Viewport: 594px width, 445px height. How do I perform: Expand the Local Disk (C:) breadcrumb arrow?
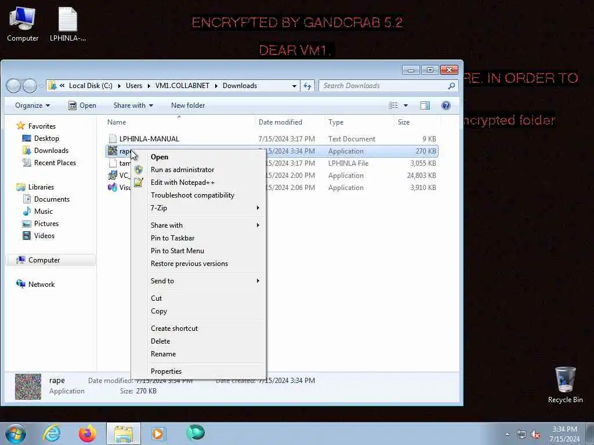tap(119, 86)
